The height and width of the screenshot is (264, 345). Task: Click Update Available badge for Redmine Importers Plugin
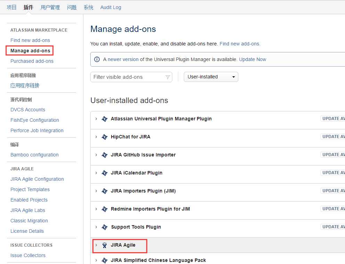click(333, 208)
